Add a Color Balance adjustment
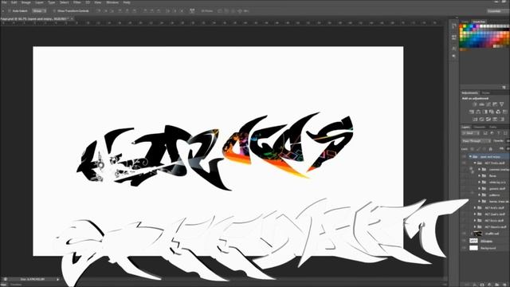 click(478, 112)
